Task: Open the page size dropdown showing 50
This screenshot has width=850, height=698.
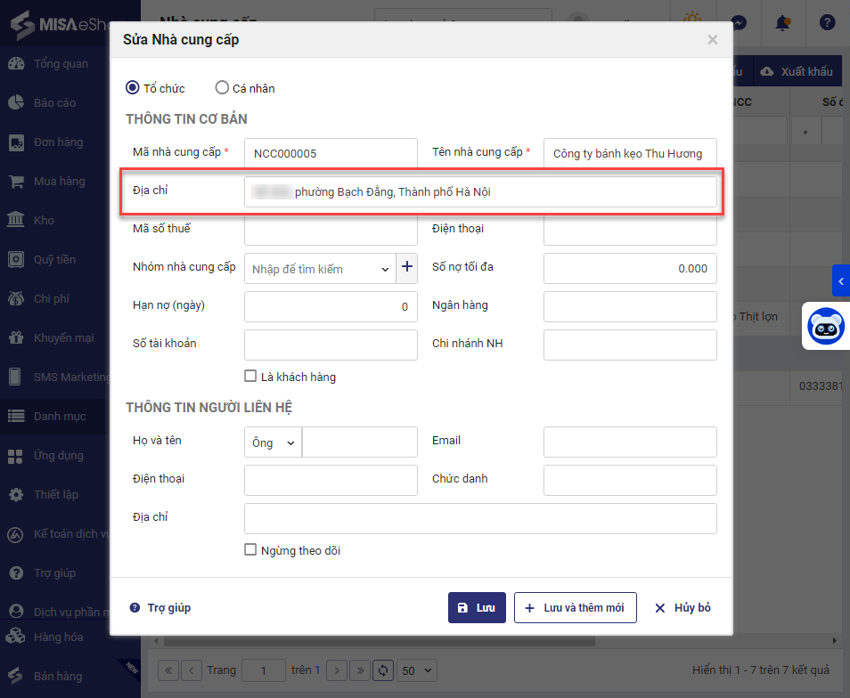Action: [x=418, y=670]
